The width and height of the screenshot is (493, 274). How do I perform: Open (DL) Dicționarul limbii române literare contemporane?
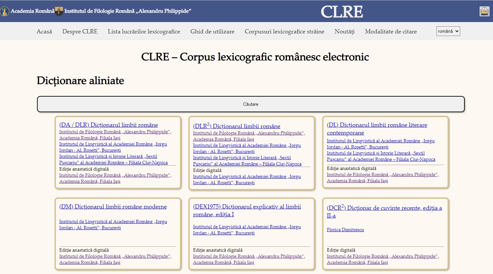[x=377, y=129]
